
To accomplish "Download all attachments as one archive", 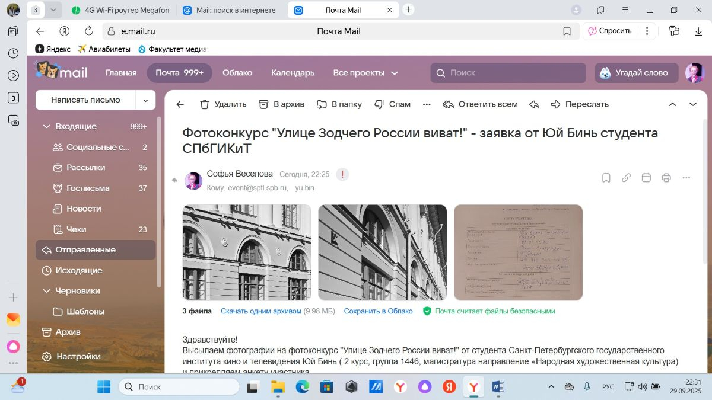I will click(261, 311).
